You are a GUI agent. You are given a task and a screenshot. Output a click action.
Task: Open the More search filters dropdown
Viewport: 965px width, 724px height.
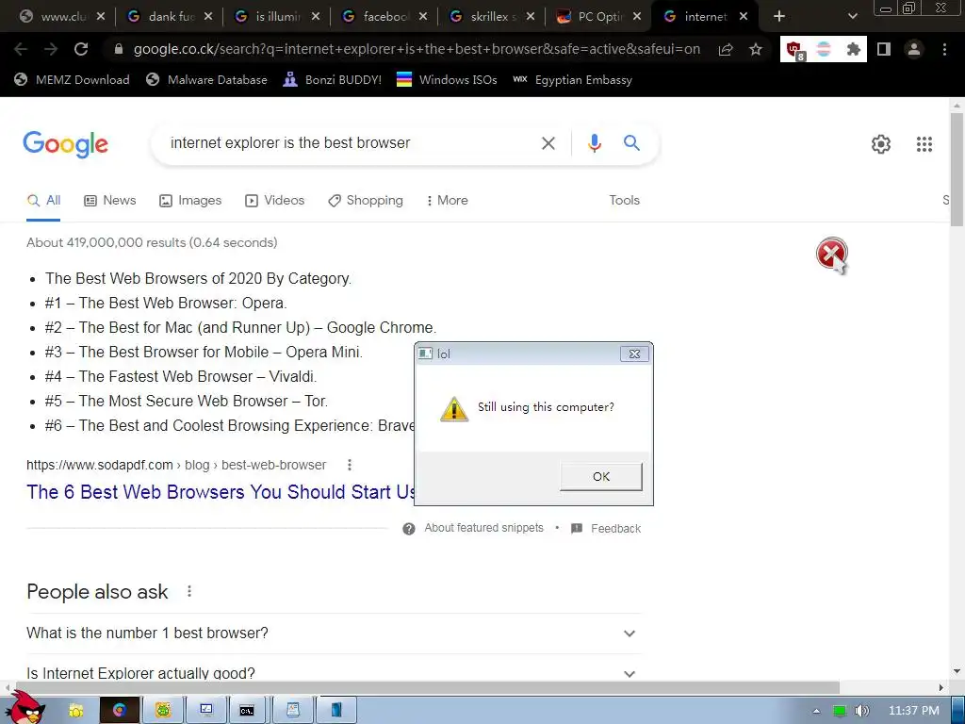pos(447,201)
